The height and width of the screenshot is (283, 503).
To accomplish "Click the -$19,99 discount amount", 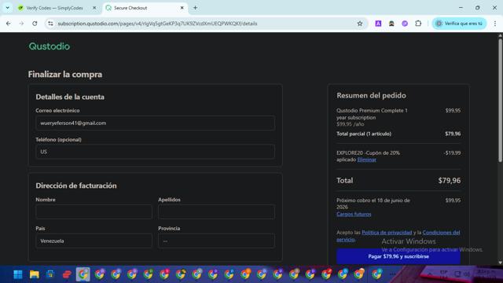I will (x=453, y=153).
